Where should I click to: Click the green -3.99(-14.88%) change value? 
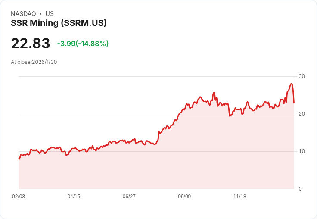pyautogui.click(x=83, y=44)
